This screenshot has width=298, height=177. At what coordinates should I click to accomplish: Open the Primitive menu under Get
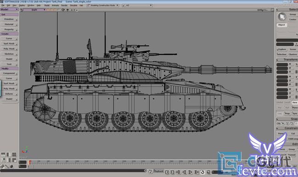pos(9,19)
